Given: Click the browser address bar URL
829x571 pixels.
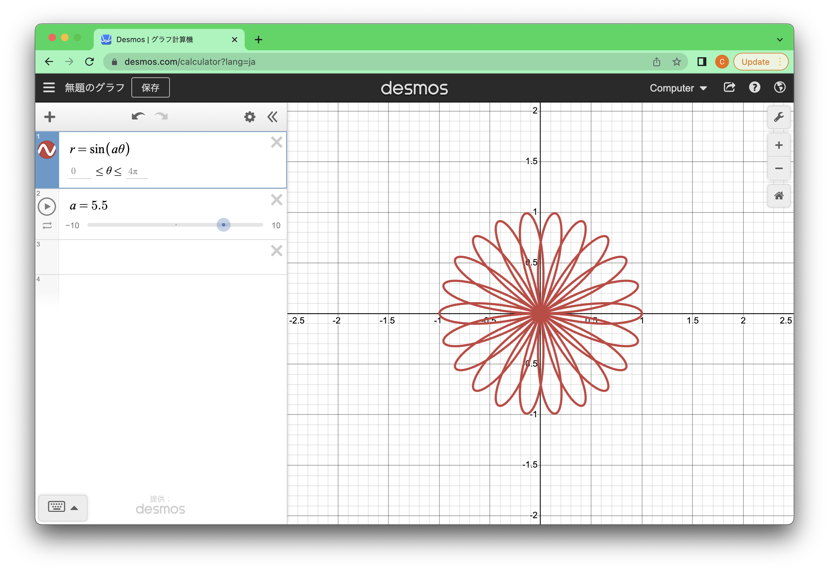Looking at the screenshot, I should [190, 62].
